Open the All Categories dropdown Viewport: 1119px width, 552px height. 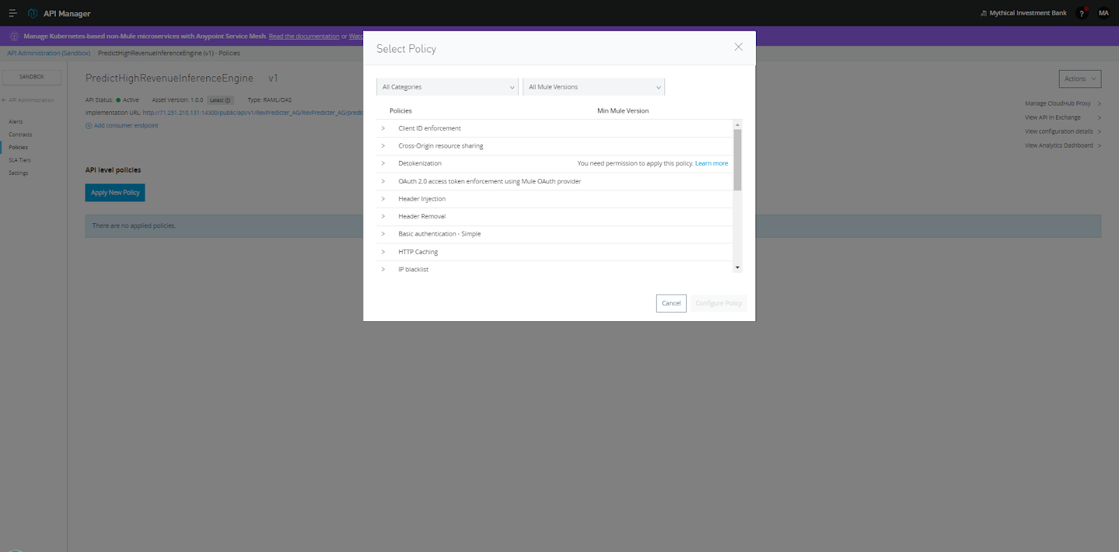[448, 87]
